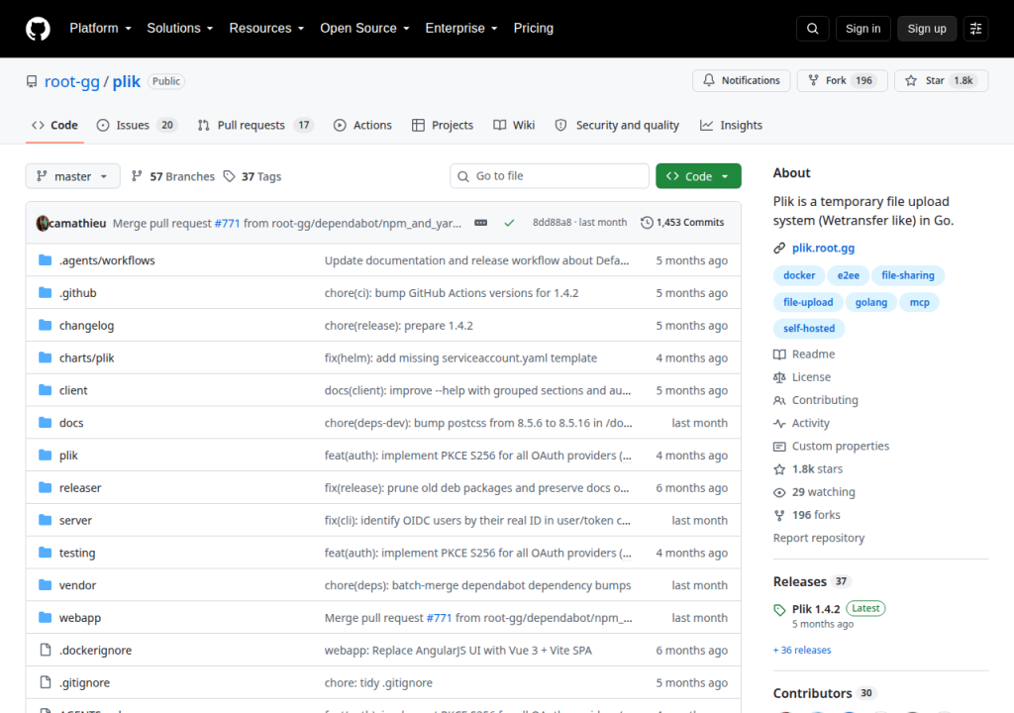This screenshot has height=713, width=1014.
Task: Open the GitHub homepage logo
Action: pos(38,29)
